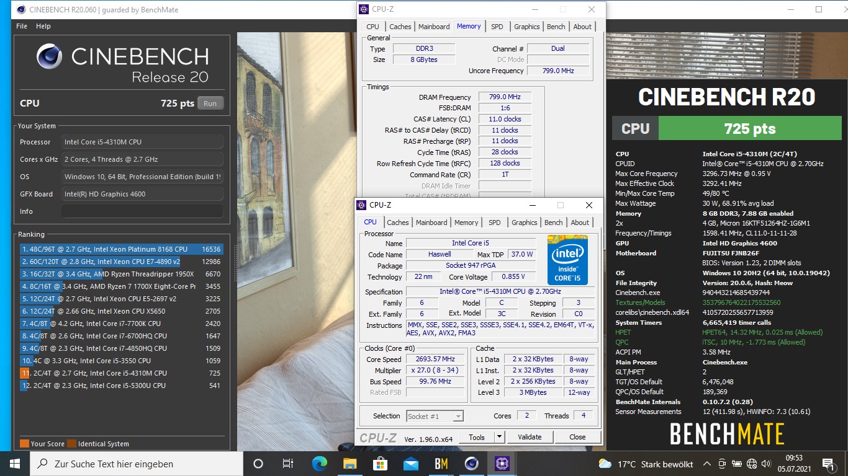The width and height of the screenshot is (848, 476).
Task: Open notification center icon
Action: [x=828, y=464]
